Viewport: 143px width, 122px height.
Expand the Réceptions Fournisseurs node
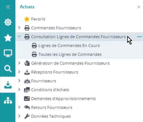coord(19,72)
